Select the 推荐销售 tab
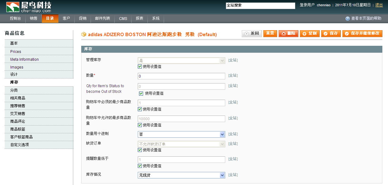388x185 pixels. coord(39,106)
